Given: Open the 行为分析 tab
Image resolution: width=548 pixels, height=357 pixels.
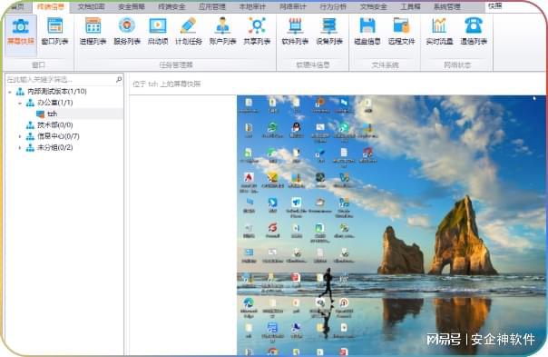Looking at the screenshot, I should (333, 6).
